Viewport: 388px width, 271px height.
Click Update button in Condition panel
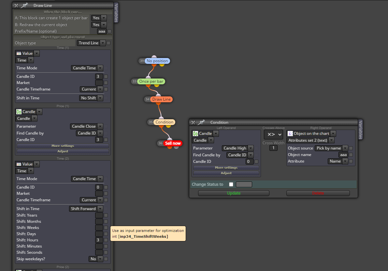(234, 193)
